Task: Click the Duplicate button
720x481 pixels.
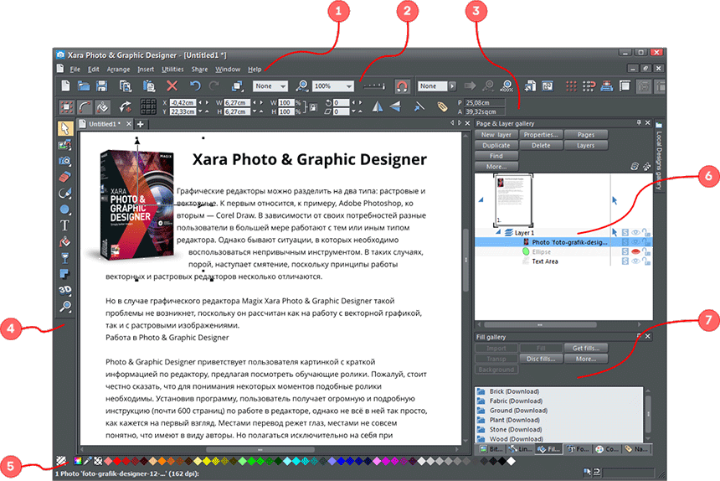Action: pyautogui.click(x=496, y=145)
